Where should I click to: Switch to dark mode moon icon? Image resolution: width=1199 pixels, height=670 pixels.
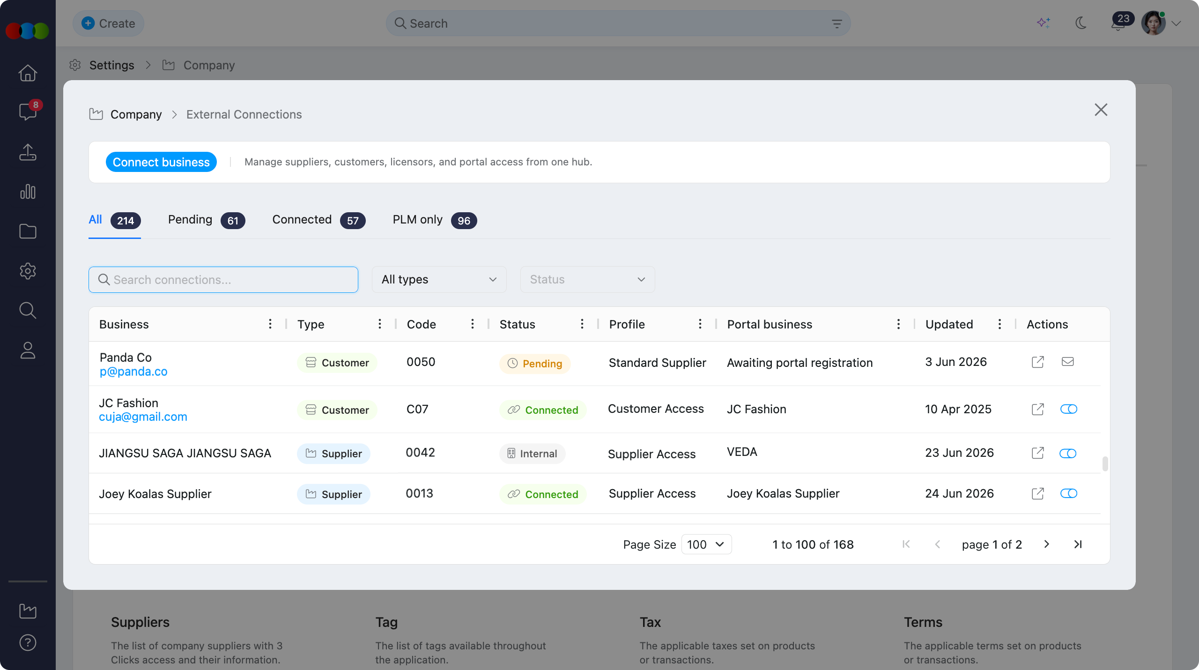[1081, 23]
